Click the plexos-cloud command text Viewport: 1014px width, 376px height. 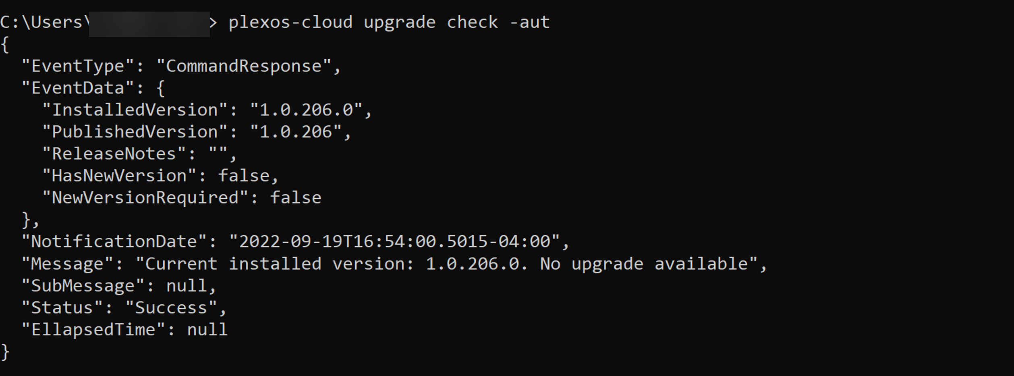coord(290,23)
